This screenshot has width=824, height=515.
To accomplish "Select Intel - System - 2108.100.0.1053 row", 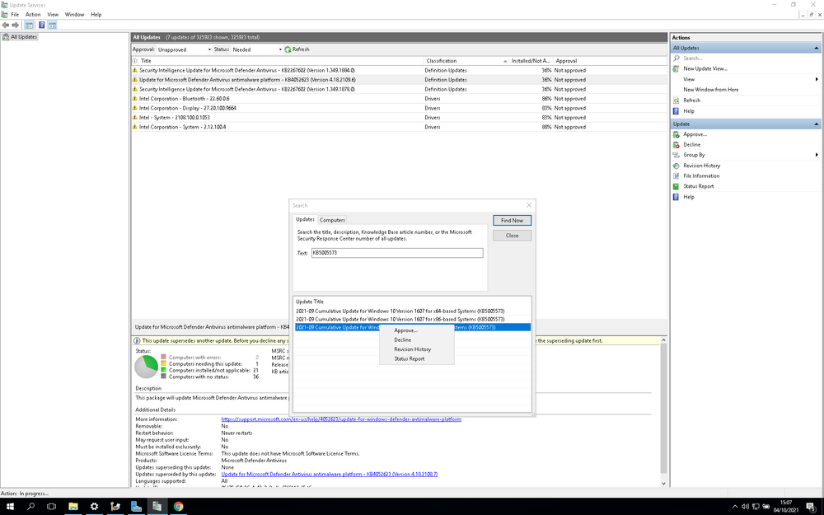I will pyautogui.click(x=400, y=117).
